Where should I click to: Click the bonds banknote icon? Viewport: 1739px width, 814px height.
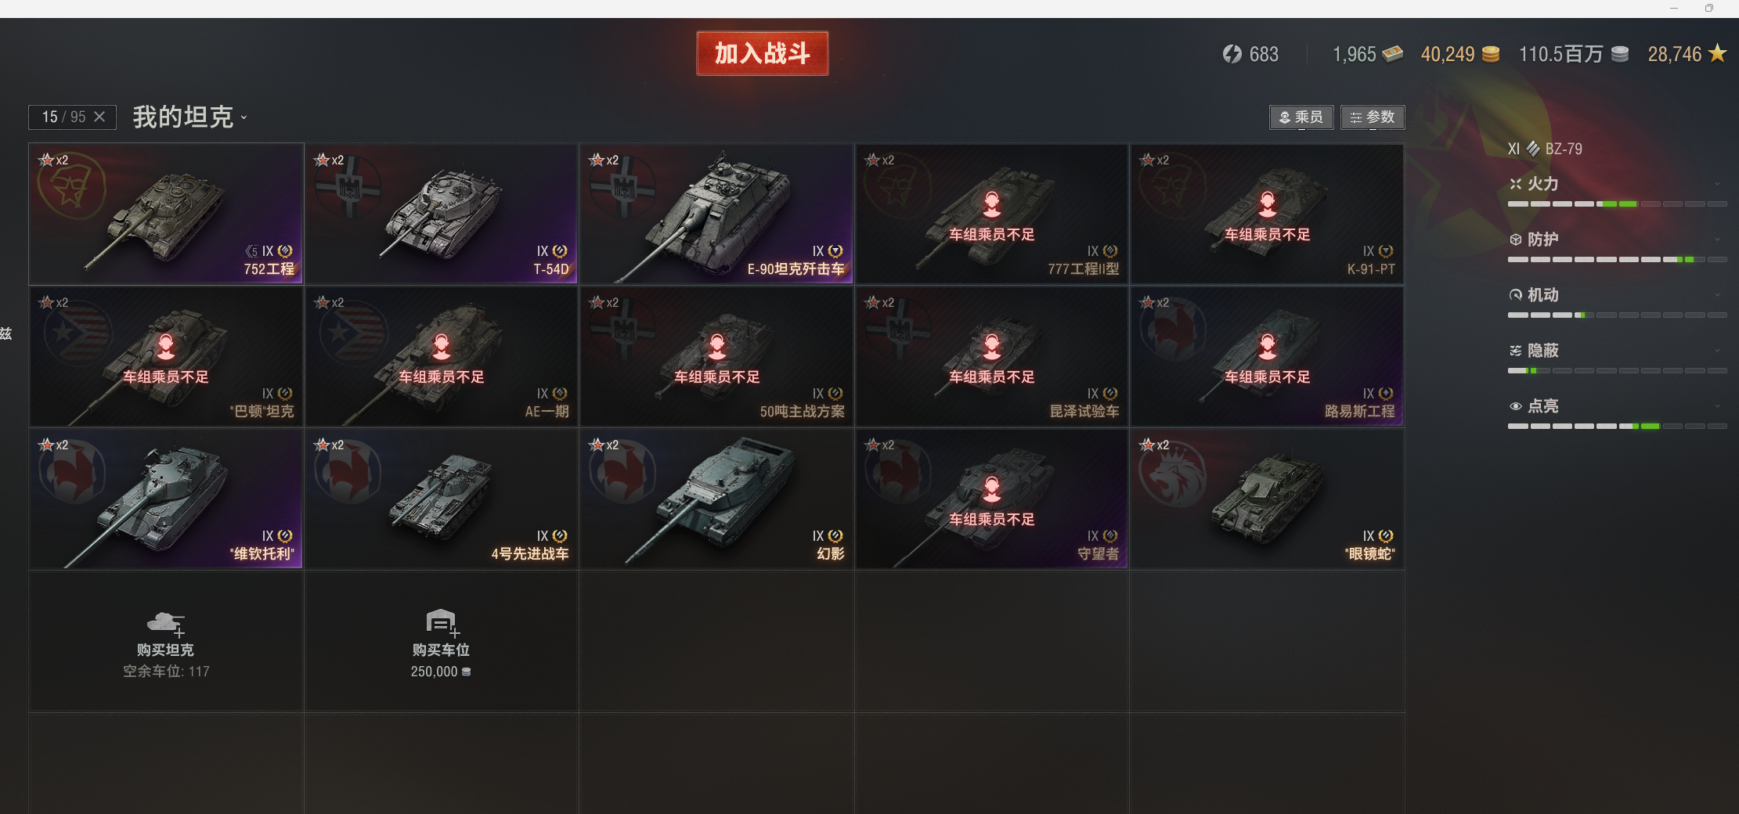[x=1392, y=54]
